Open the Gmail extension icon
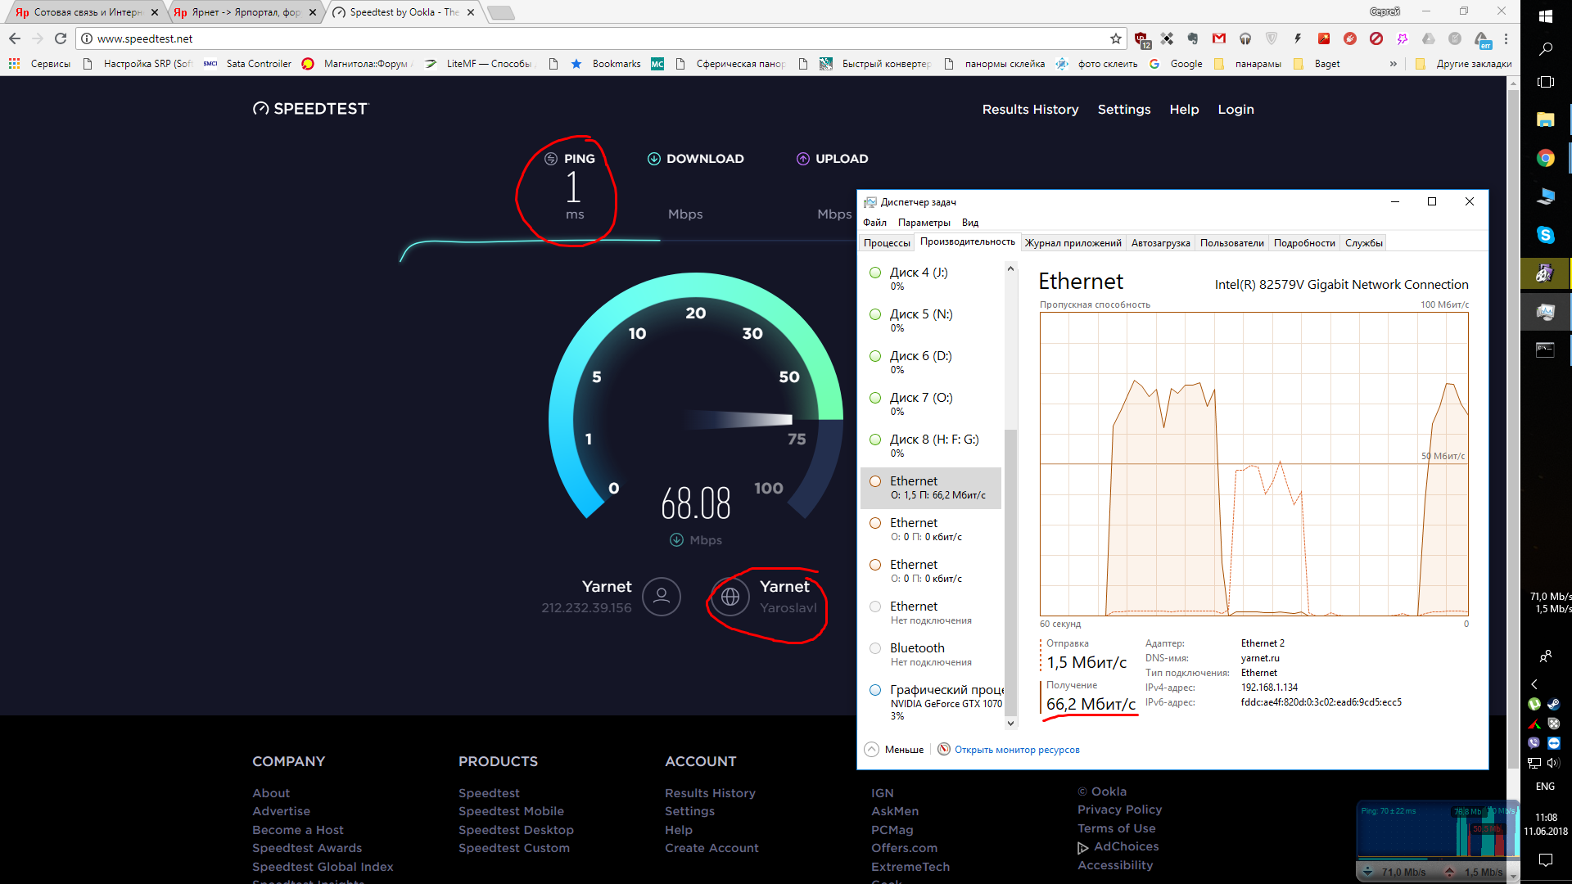Image resolution: width=1572 pixels, height=884 pixels. [1219, 38]
